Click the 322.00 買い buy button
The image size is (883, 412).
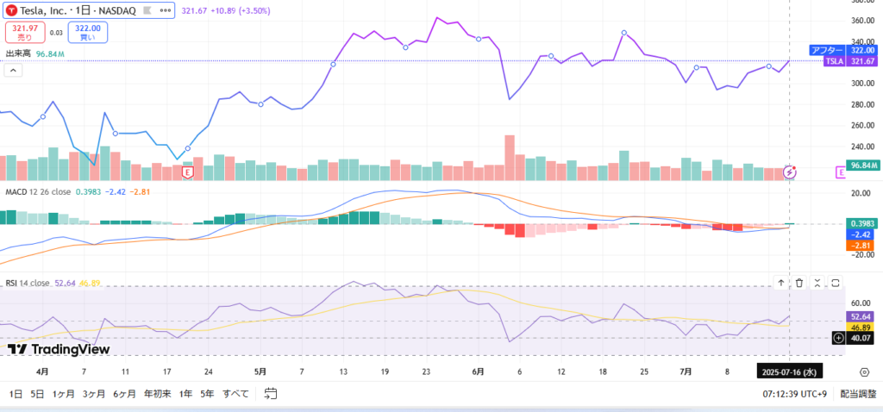87,32
